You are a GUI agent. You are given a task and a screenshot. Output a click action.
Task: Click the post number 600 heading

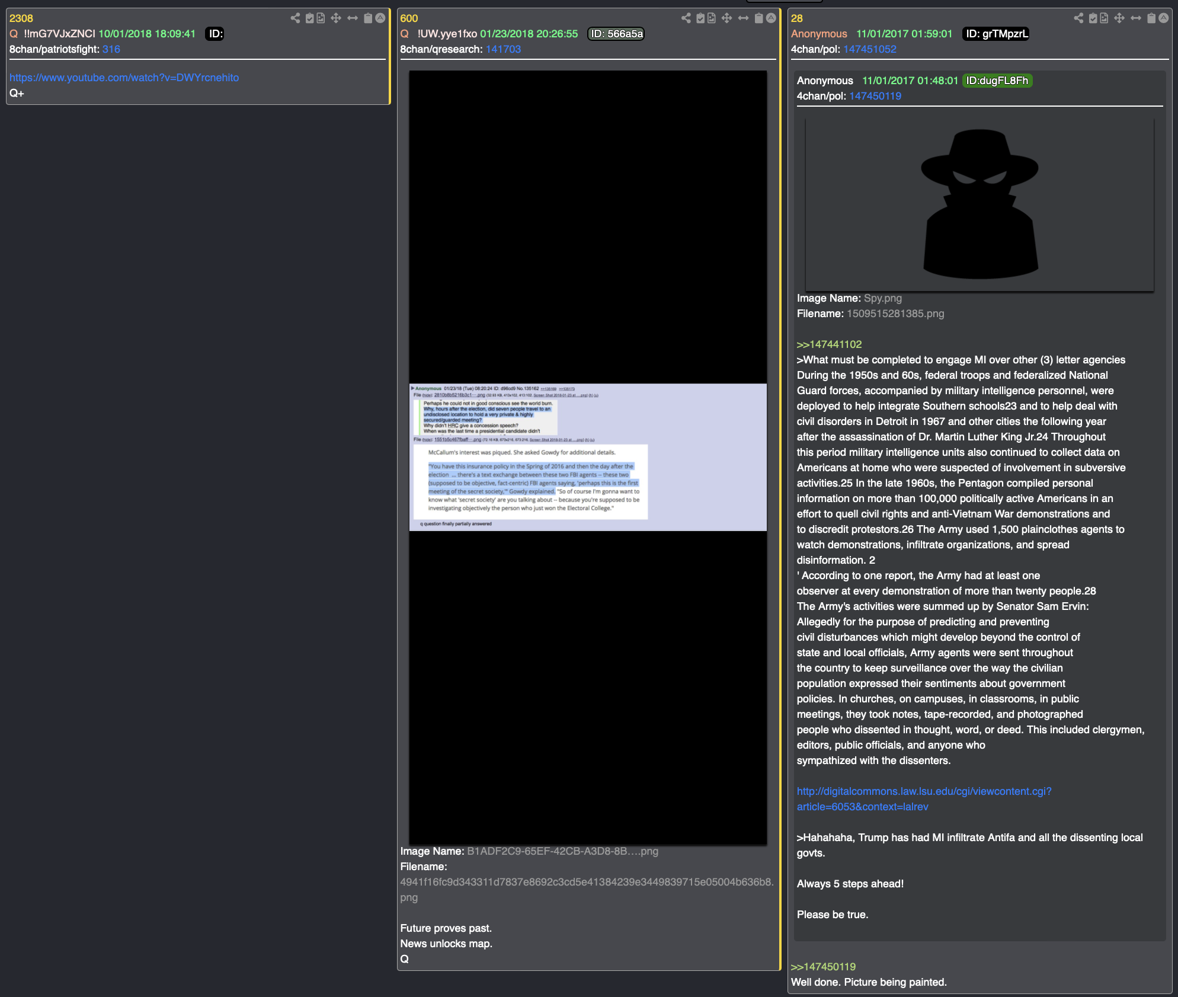point(409,18)
